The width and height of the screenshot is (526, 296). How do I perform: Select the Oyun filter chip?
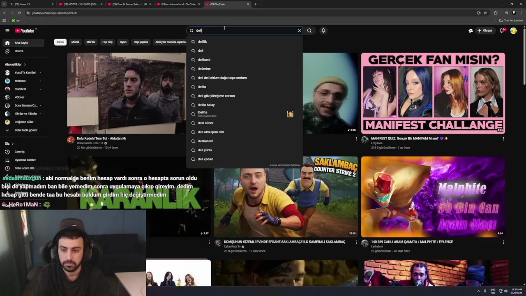[x=123, y=42]
